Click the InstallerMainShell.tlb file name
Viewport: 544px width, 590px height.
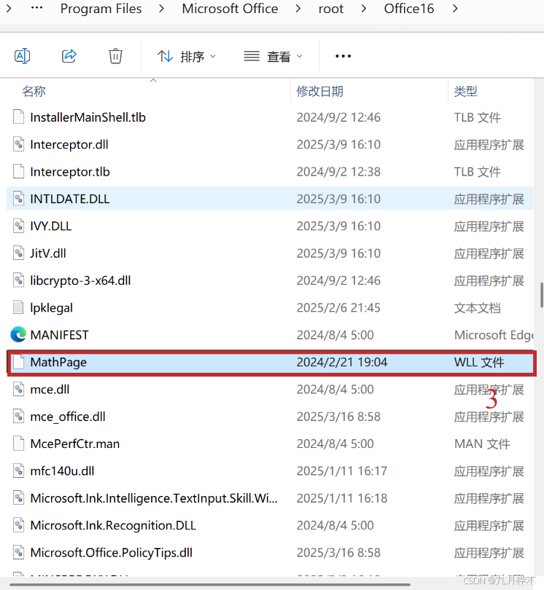(88, 117)
